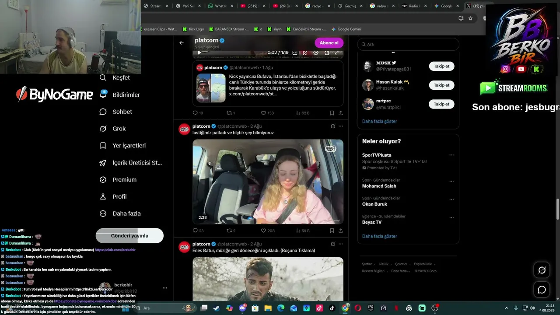The image size is (560, 315).
Task: Open the Bufavo quoted post thumbnail
Action: click(211, 88)
